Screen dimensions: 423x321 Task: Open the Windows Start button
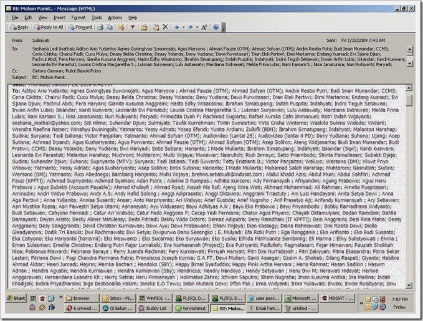(x=16, y=298)
